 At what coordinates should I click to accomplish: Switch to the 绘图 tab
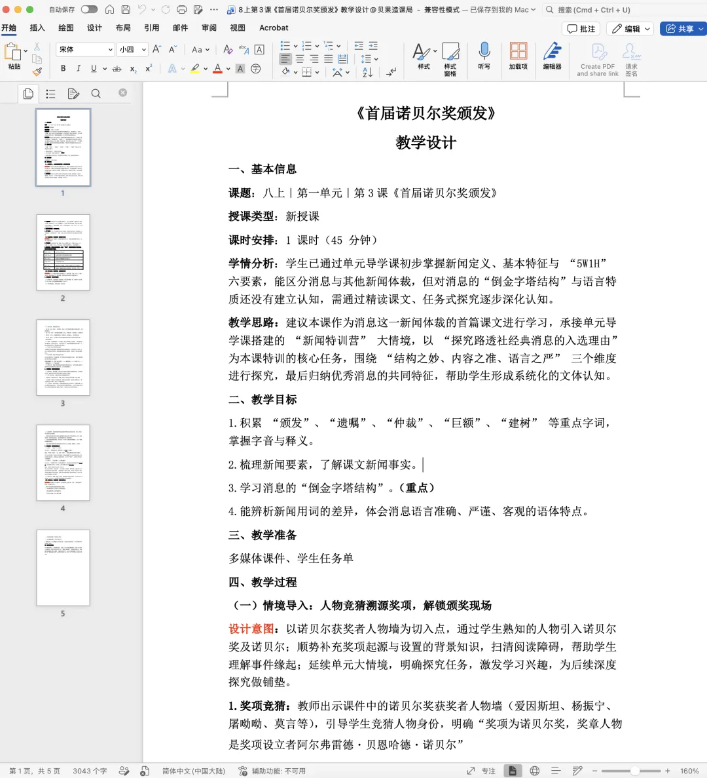[x=66, y=28]
